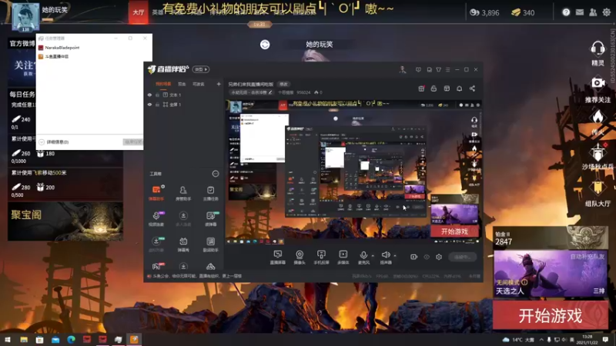
Task: Open the 弹幕秀 danmaku show tool
Action: pyautogui.click(x=183, y=244)
